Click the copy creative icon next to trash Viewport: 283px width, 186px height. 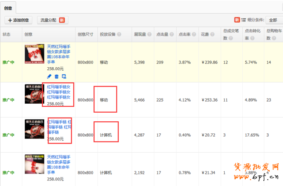64,77
